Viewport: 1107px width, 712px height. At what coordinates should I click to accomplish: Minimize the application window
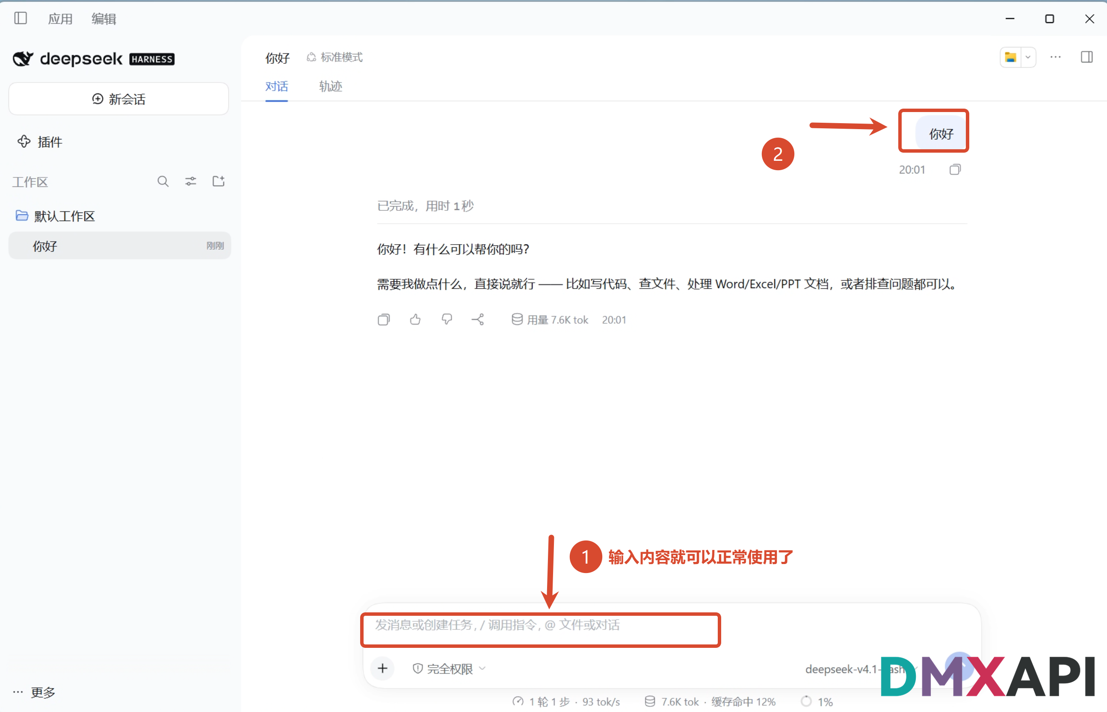tap(1010, 18)
